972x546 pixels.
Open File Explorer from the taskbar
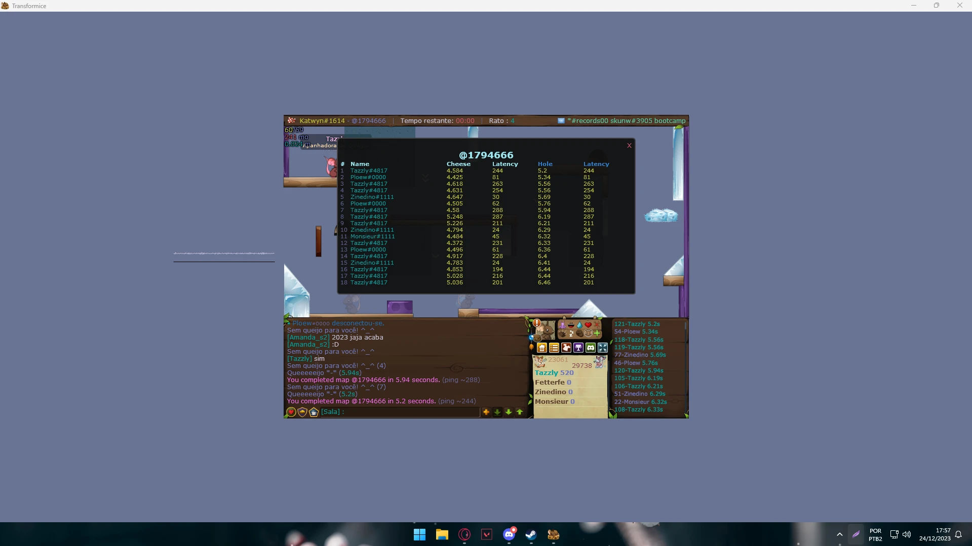click(442, 534)
